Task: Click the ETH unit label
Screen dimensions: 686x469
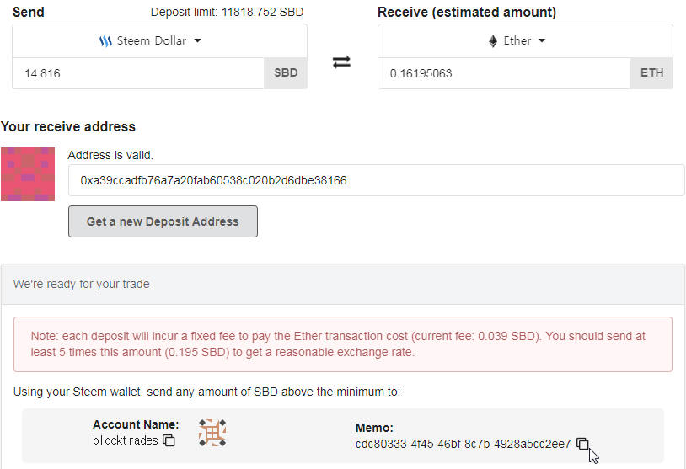Action: [651, 73]
